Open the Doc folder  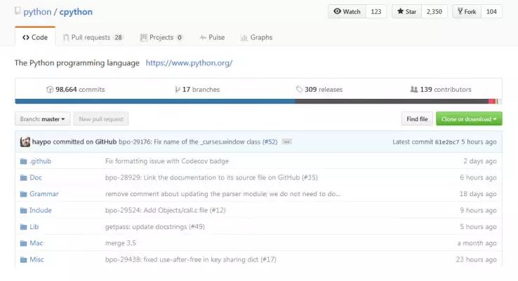click(x=36, y=177)
